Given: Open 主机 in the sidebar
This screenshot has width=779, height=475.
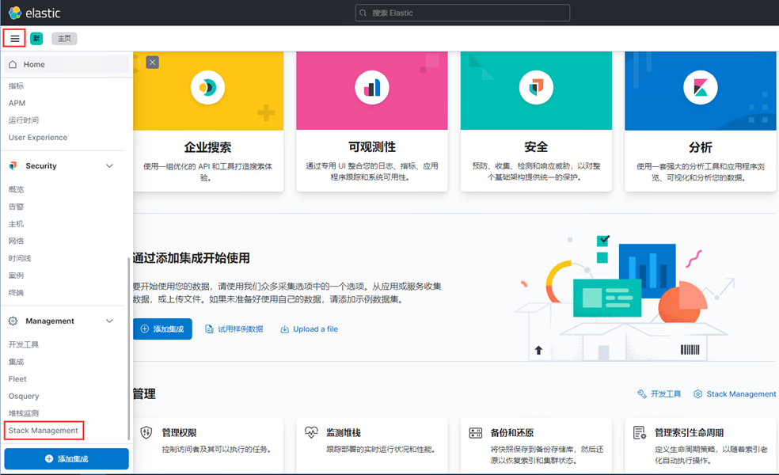Looking at the screenshot, I should (x=16, y=224).
